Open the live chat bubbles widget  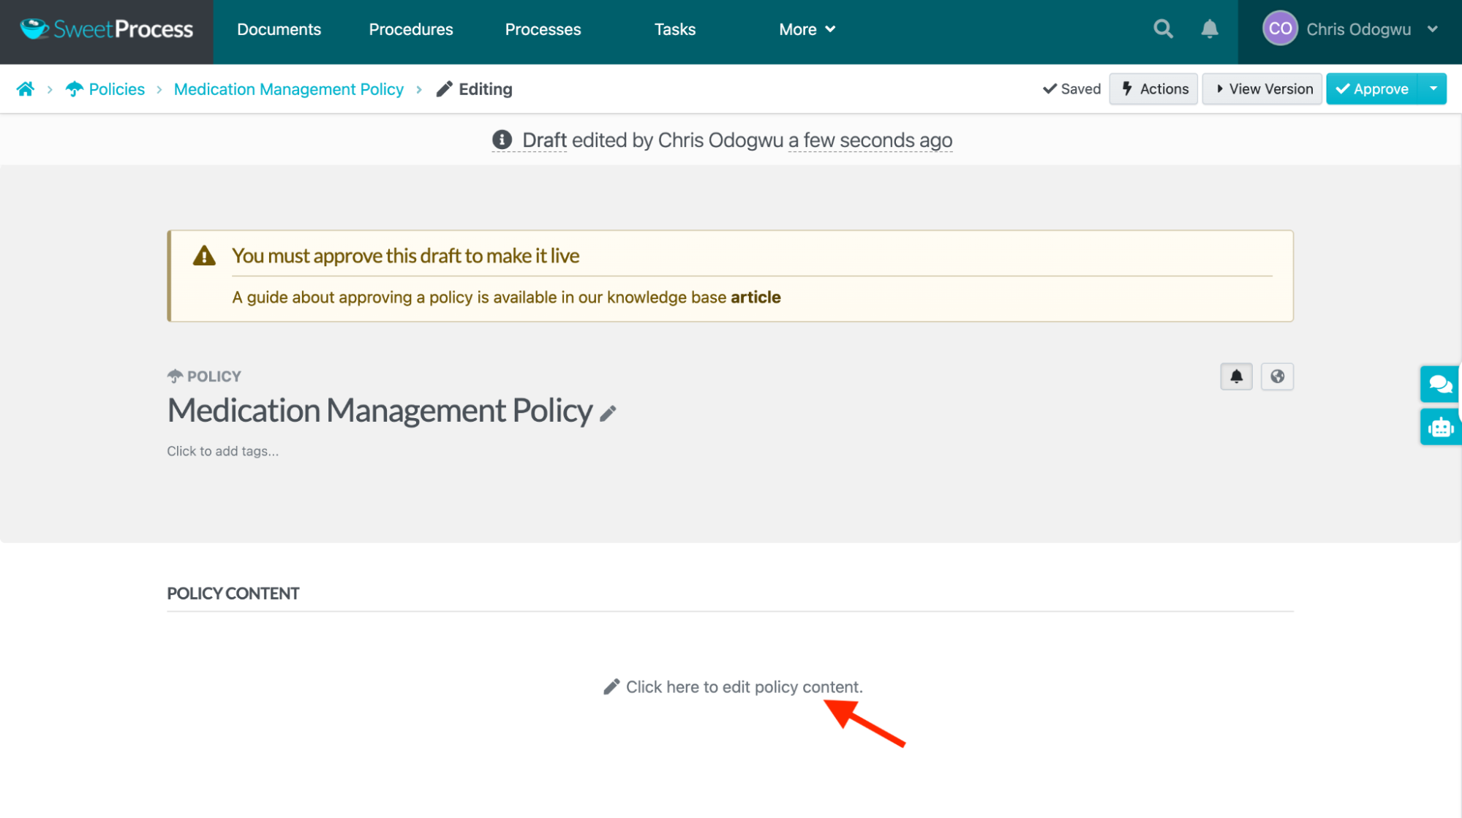pyautogui.click(x=1439, y=383)
